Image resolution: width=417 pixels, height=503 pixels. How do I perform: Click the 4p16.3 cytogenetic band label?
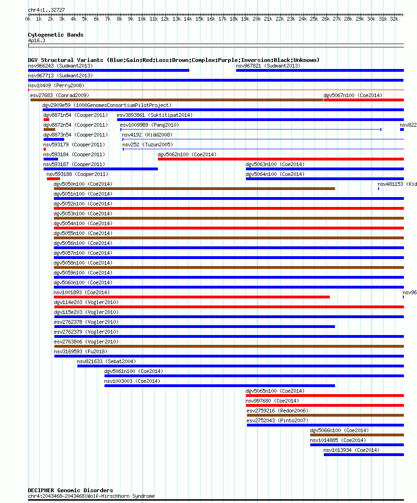click(x=37, y=41)
